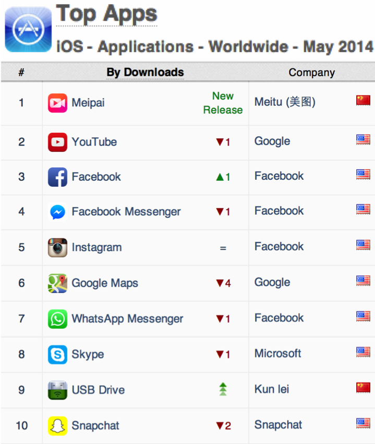Open the Google Maps app link
Image resolution: width=375 pixels, height=444 pixels.
(x=105, y=283)
